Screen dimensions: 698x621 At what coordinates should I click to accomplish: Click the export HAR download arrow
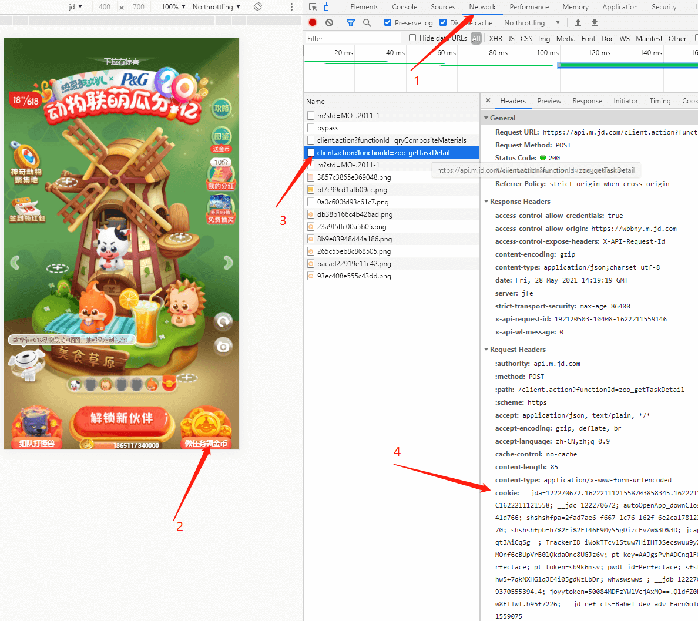click(595, 22)
